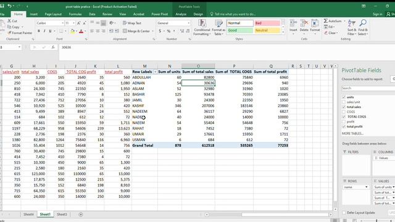The height and width of the screenshot is (222, 395).
Task: Click the Fill Color bucket icon
Action: tap(73, 31)
